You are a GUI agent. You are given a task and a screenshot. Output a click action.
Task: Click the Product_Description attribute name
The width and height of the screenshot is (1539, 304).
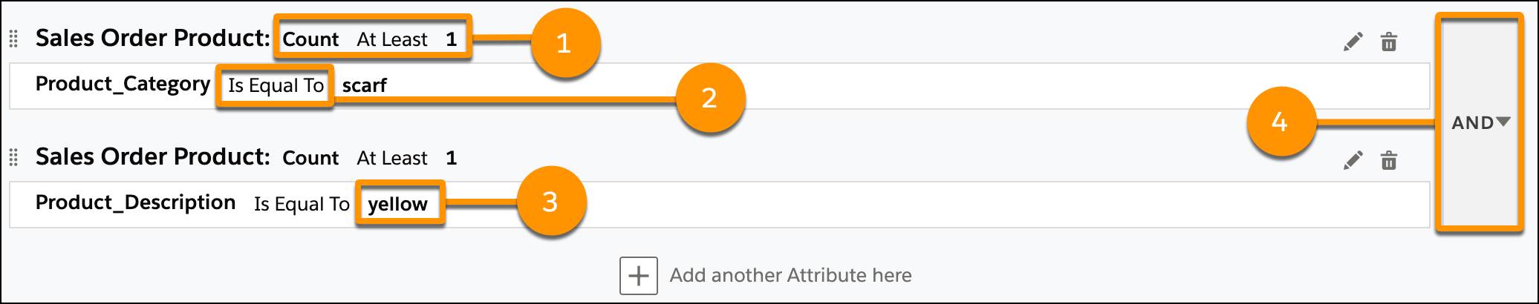pyautogui.click(x=135, y=202)
